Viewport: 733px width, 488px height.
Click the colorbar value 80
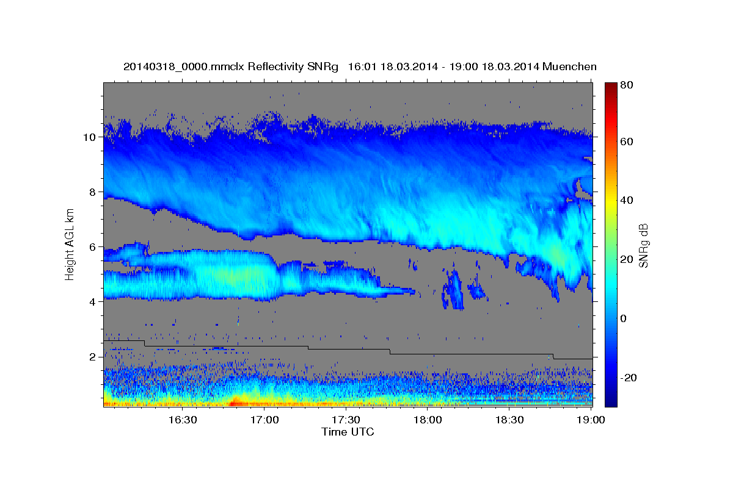tap(626, 85)
